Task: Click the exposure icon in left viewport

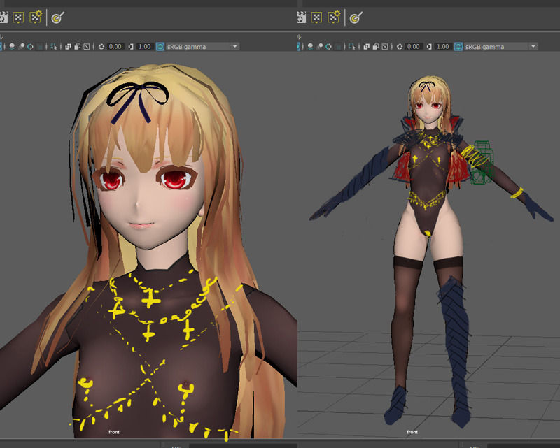Action: coord(101,46)
